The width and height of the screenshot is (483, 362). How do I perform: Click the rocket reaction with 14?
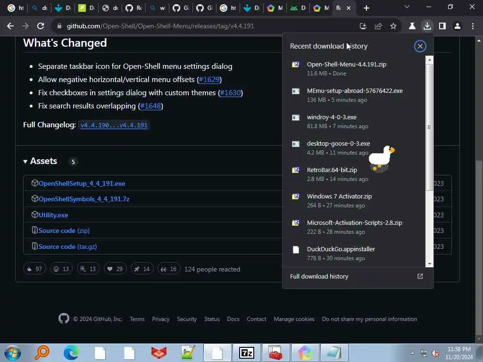pyautogui.click(x=142, y=269)
